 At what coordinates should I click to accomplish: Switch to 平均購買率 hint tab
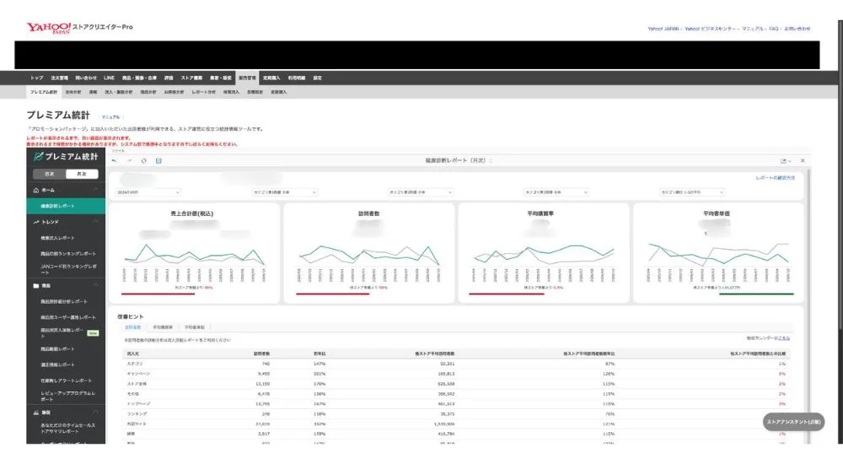pyautogui.click(x=163, y=327)
